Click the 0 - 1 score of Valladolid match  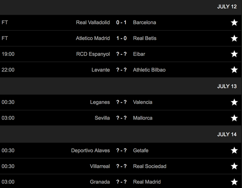click(121, 22)
